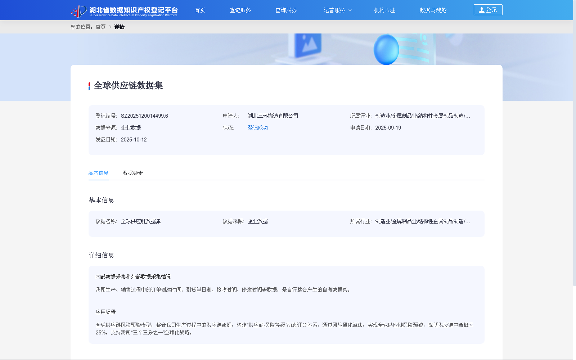Viewport: 576px width, 360px height.
Task: Click the 基本信息 section heading
Action: (x=102, y=201)
